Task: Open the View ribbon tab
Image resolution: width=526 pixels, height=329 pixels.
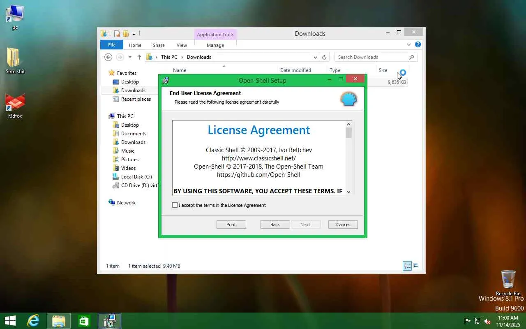Action: coord(182,45)
